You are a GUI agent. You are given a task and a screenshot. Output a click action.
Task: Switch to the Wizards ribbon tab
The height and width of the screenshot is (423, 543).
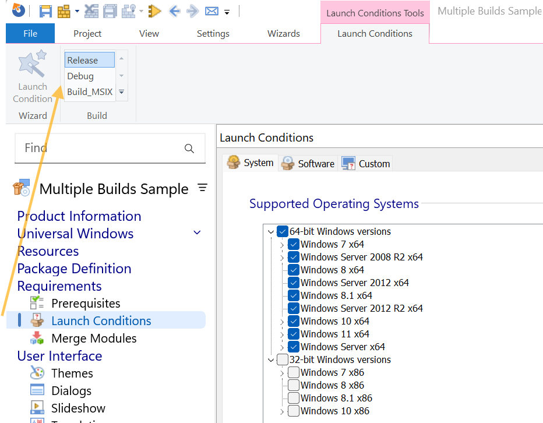(284, 33)
